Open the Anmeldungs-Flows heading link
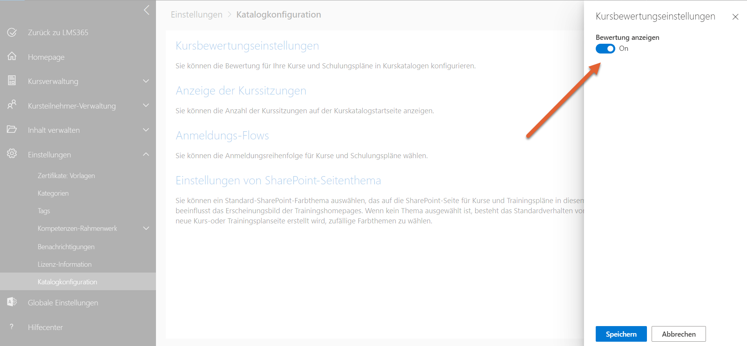 click(x=222, y=136)
